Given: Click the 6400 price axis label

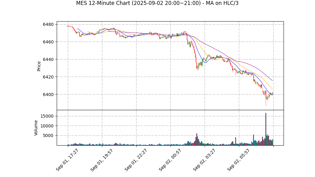Looking at the screenshot, I should tap(48, 95).
